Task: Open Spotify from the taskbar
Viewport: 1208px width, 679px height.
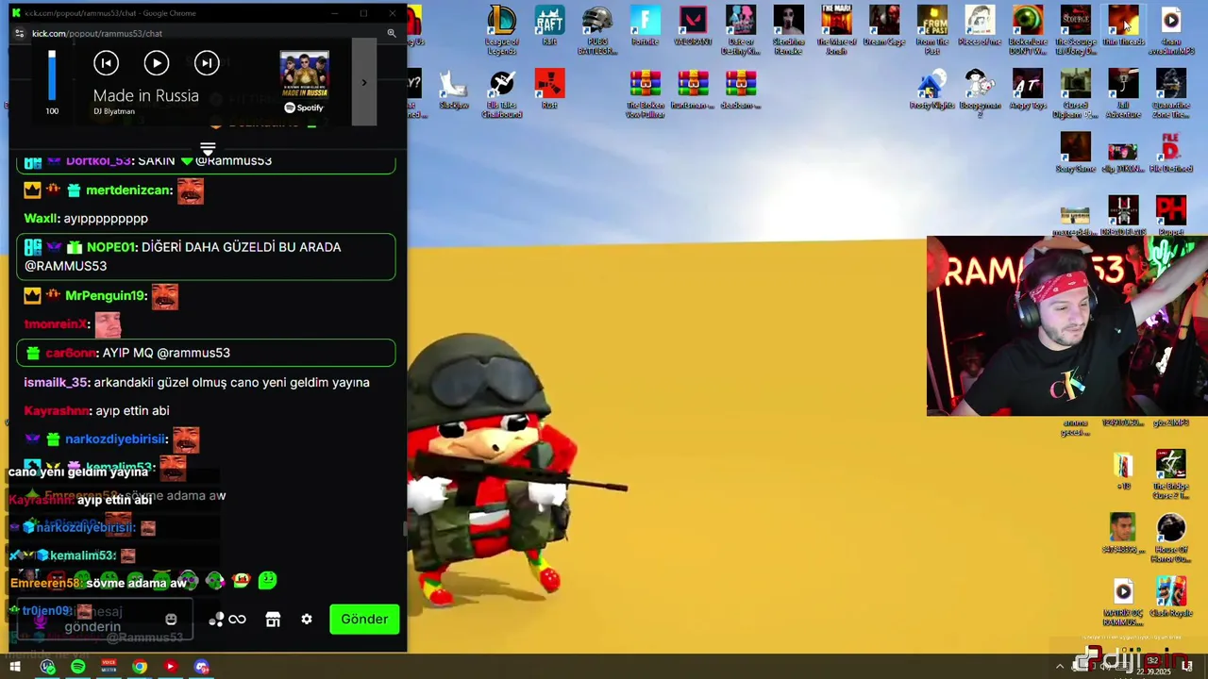Action: pos(77,667)
